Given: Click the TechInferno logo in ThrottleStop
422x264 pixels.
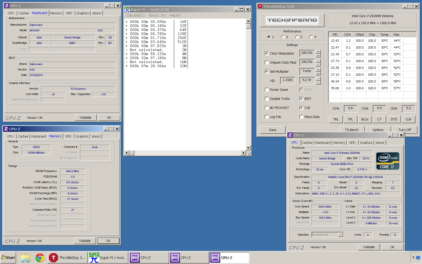Looking at the screenshot, I should pyautogui.click(x=292, y=20).
